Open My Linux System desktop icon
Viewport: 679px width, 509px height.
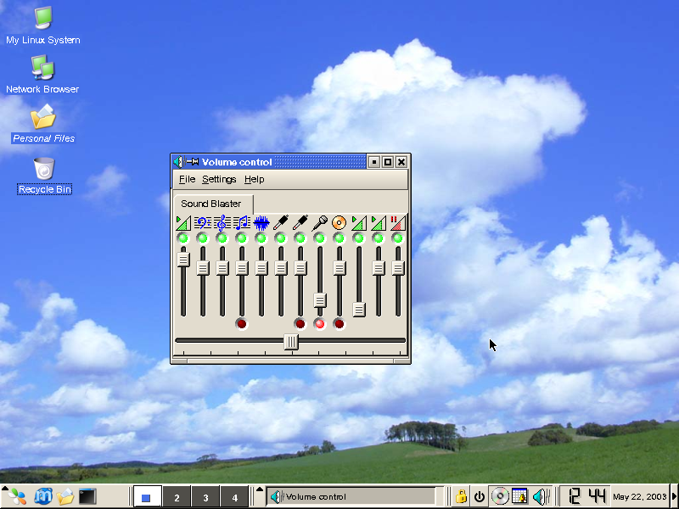pos(43,18)
